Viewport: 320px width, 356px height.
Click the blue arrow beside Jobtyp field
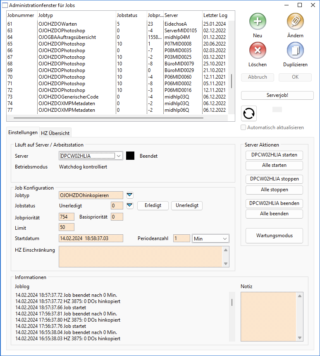click(x=130, y=195)
